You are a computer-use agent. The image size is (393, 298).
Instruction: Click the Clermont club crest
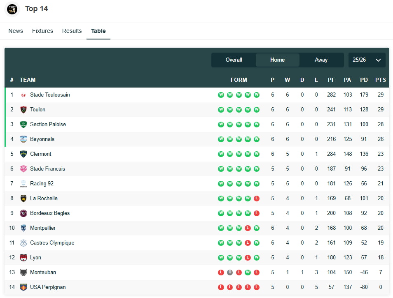[x=24, y=154]
